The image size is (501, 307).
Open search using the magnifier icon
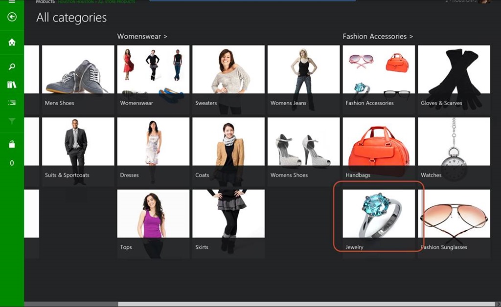(12, 67)
